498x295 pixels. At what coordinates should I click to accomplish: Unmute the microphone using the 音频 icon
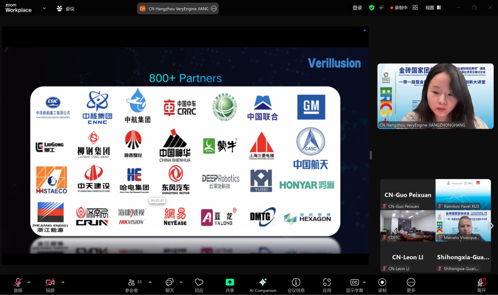pos(18,282)
